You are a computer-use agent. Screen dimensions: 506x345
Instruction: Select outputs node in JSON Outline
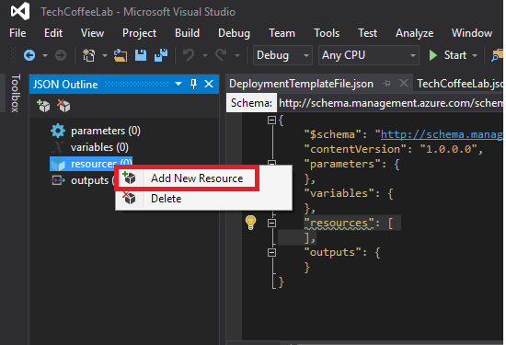tap(82, 180)
